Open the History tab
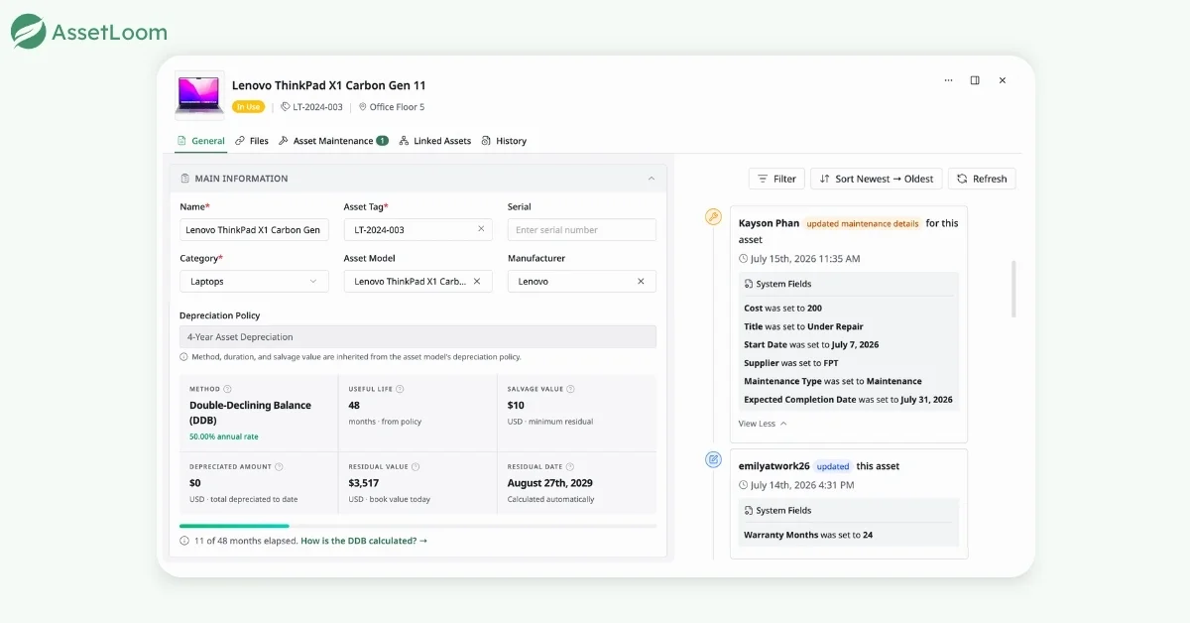The image size is (1190, 623). [504, 141]
